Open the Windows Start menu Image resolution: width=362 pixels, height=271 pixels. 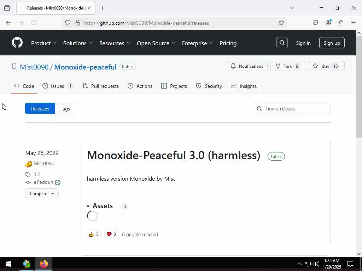click(x=8, y=264)
